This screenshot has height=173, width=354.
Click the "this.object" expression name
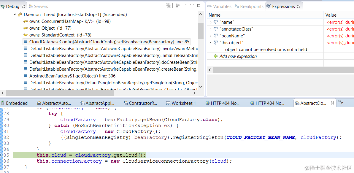[231, 43]
